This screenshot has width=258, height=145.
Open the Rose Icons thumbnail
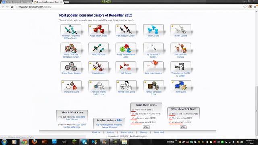pos(181,86)
